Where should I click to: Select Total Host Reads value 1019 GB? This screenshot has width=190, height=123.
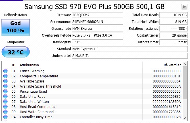tap(174, 15)
